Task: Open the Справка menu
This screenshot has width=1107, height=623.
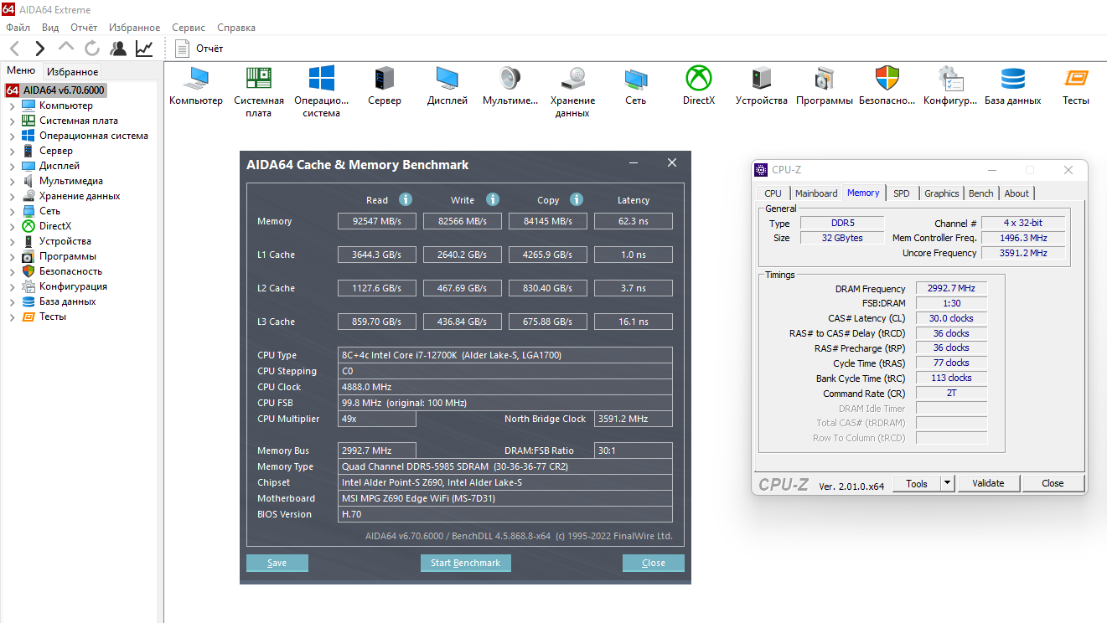Action: 236,28
